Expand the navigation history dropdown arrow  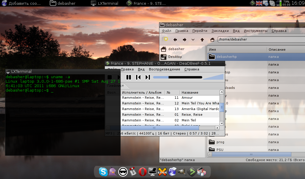(x=193, y=39)
